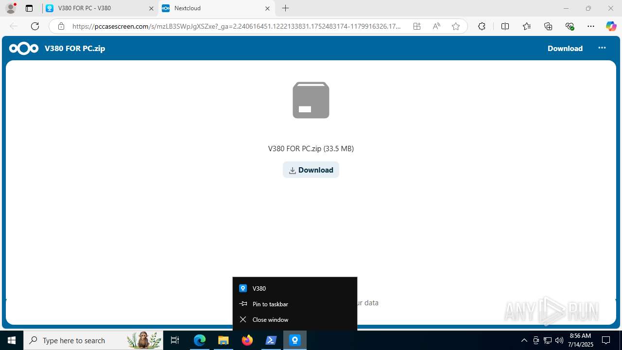Switch to the Nextcloud browser tab
Image resolution: width=622 pixels, height=350 pixels.
tap(216, 8)
